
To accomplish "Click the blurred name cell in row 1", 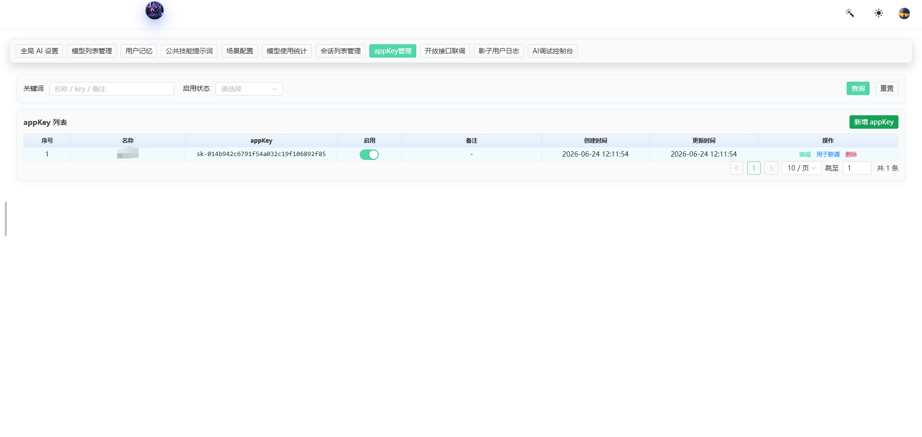I will tap(128, 154).
